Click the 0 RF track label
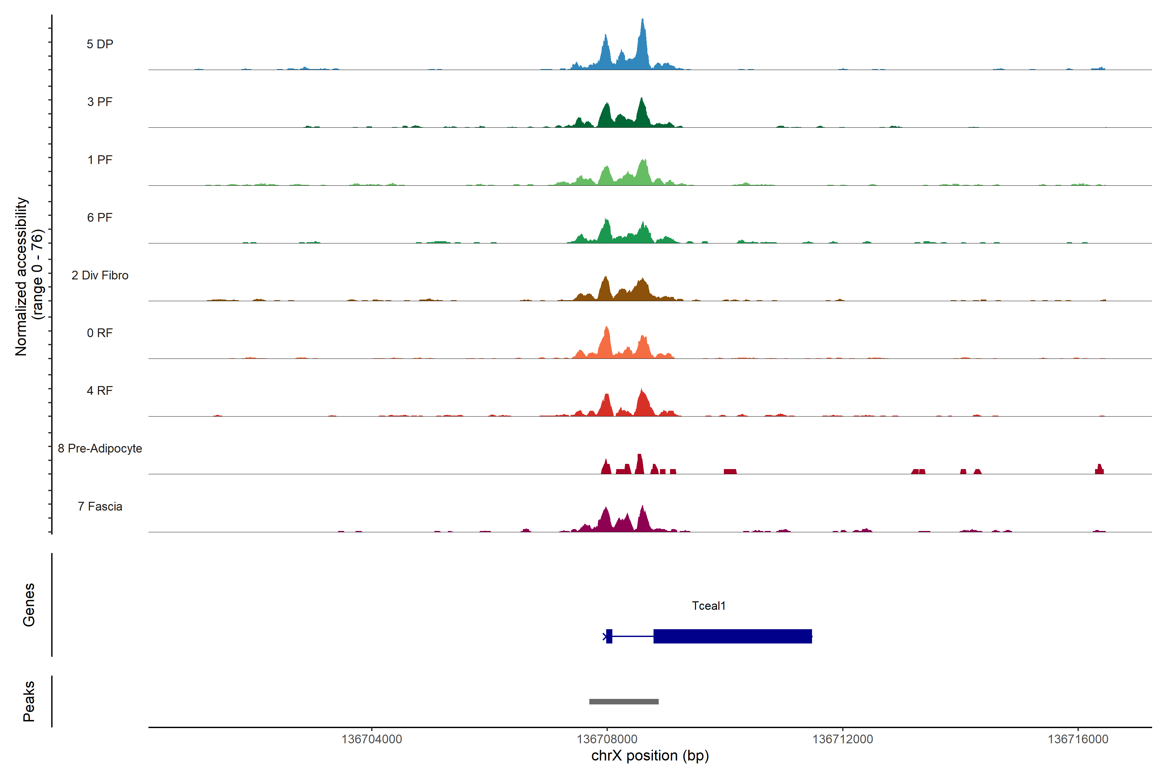The image size is (1167, 778). point(100,333)
